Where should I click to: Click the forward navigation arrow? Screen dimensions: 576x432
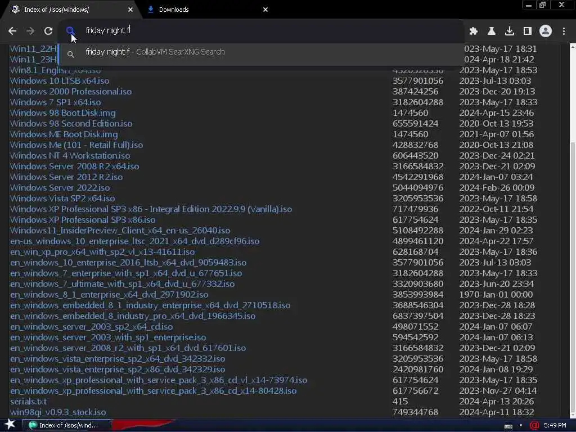coord(30,31)
